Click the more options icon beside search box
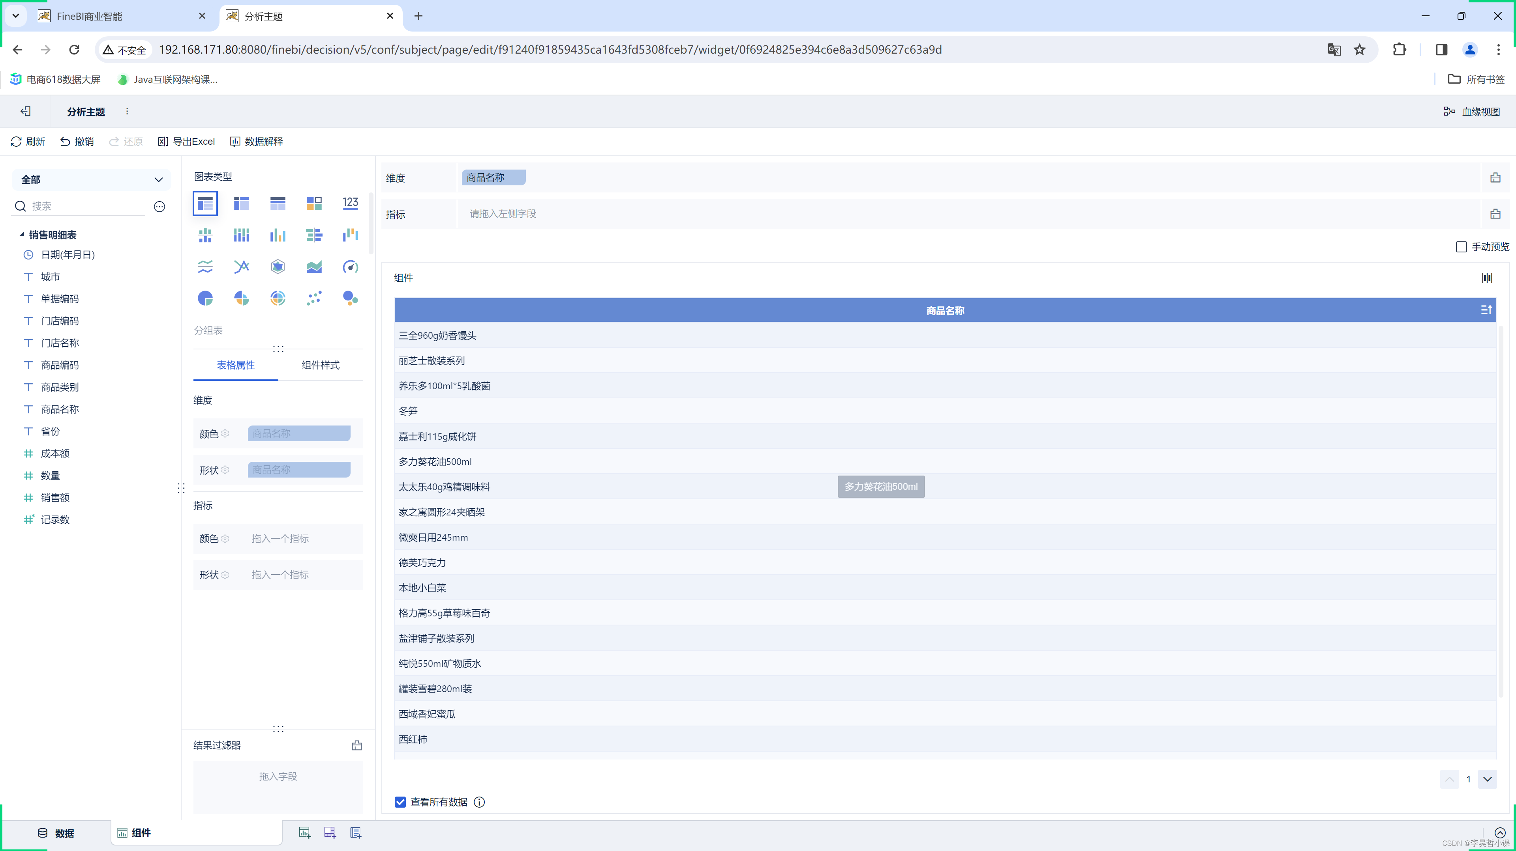 tap(159, 206)
